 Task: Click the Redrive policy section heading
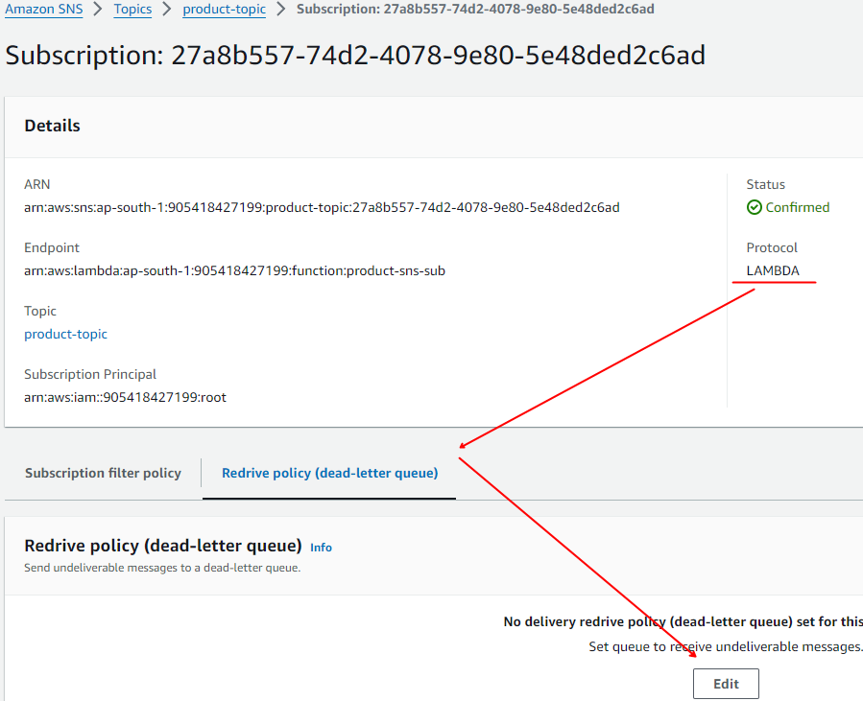click(163, 546)
